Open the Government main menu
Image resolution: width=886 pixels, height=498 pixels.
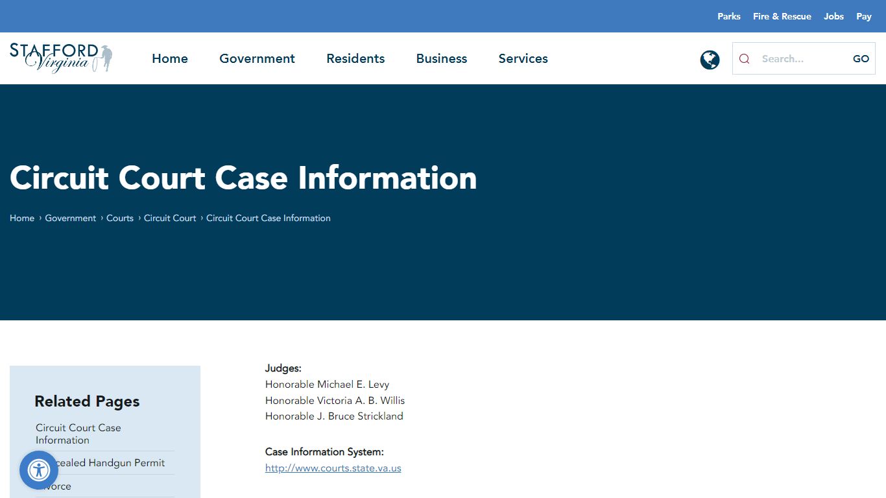coord(257,58)
